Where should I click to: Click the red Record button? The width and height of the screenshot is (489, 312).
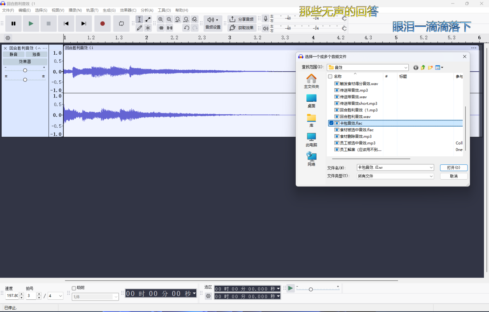pyautogui.click(x=102, y=24)
